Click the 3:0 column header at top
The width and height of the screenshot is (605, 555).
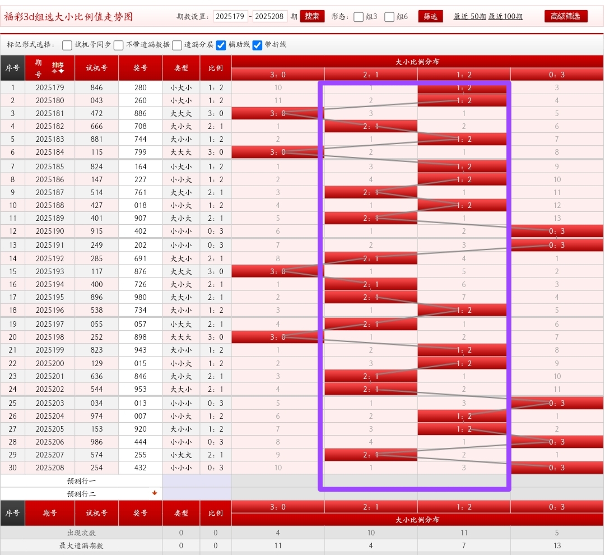tap(278, 75)
